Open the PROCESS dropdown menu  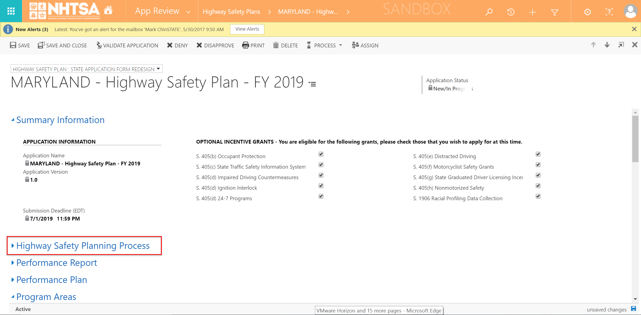tap(325, 45)
